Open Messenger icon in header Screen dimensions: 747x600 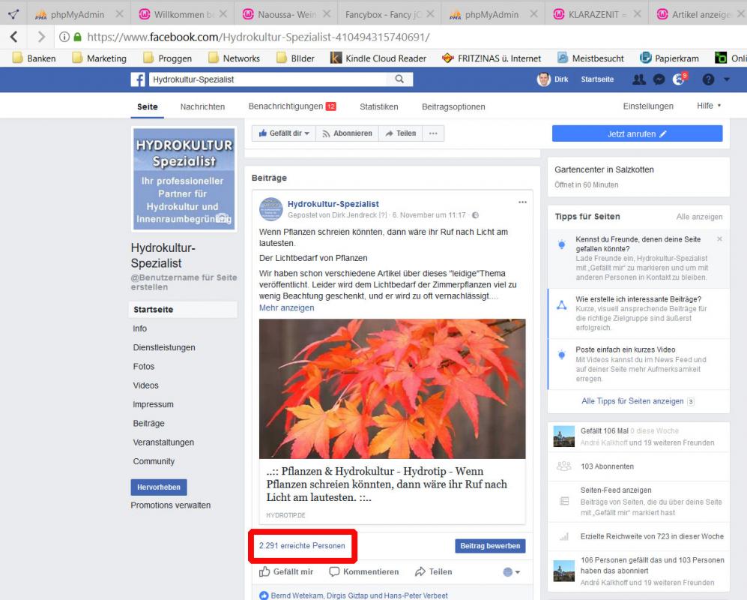coord(659,79)
